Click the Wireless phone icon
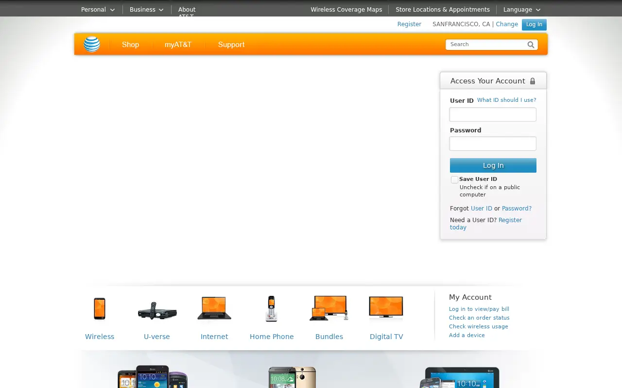The width and height of the screenshot is (622, 388). [100, 309]
